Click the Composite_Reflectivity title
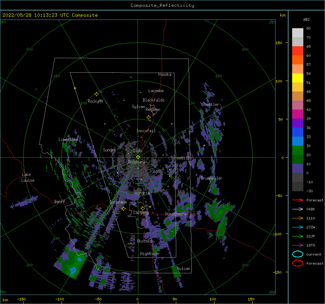 point(162,5)
